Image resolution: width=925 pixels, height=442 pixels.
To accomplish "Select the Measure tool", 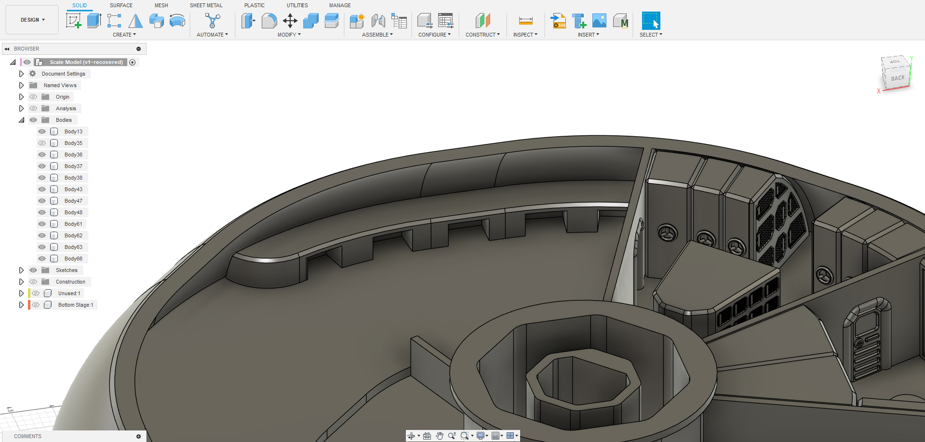I will (x=525, y=21).
